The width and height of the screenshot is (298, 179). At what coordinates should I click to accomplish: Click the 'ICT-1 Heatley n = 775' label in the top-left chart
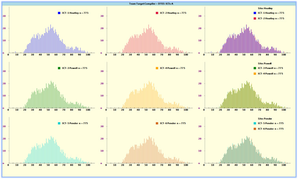(x=74, y=13)
